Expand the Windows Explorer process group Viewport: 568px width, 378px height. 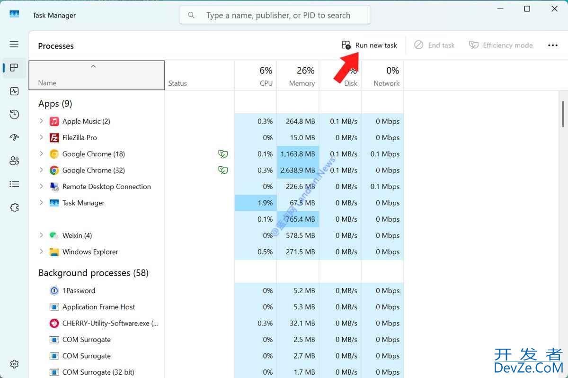click(x=41, y=252)
